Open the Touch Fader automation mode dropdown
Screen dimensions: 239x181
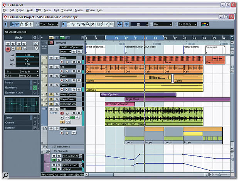click(x=49, y=24)
